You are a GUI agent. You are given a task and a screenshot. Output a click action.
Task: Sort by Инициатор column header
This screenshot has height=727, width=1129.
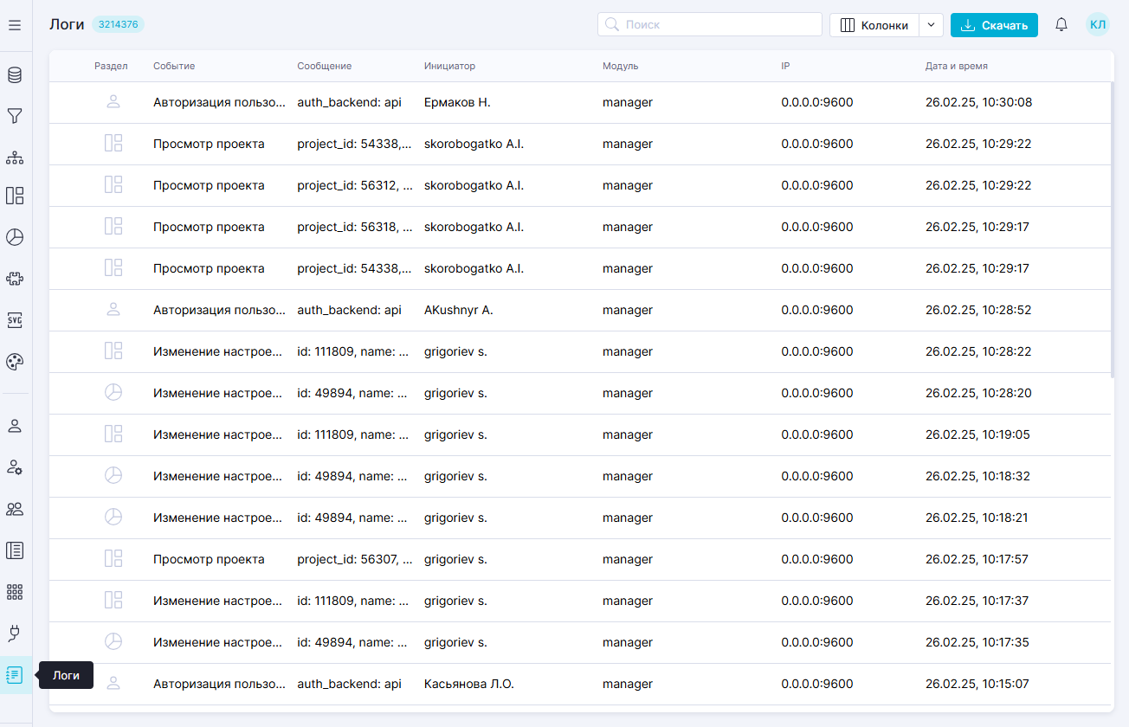click(449, 67)
